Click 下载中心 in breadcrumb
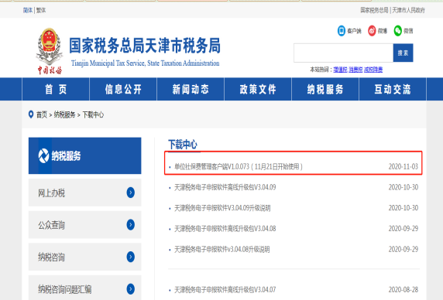This screenshot has height=300, width=443. [93, 114]
